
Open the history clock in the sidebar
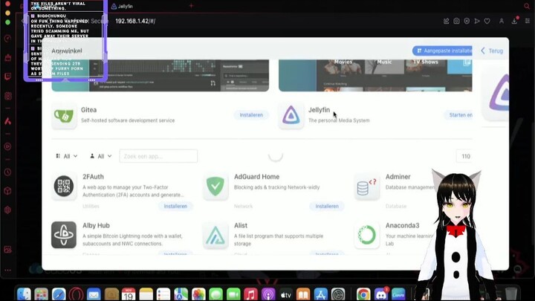(x=8, y=172)
